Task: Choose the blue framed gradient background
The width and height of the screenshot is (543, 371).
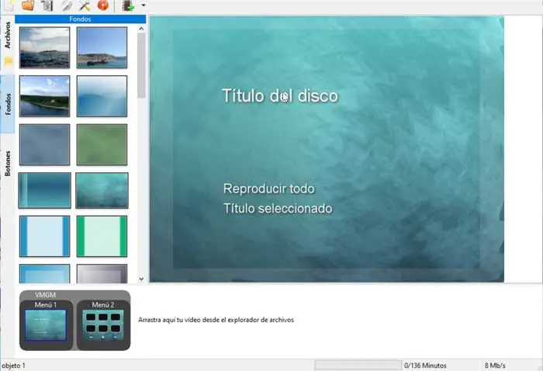Action: tap(44, 274)
